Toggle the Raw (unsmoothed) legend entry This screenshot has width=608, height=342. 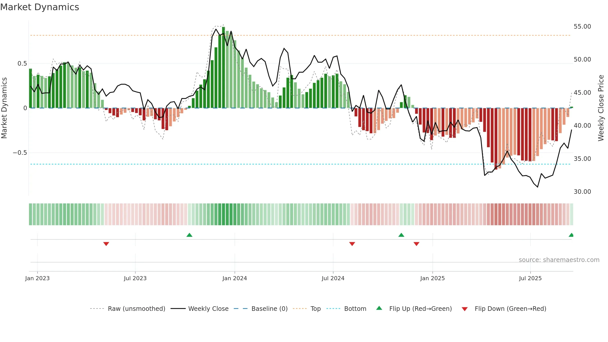pos(127,309)
